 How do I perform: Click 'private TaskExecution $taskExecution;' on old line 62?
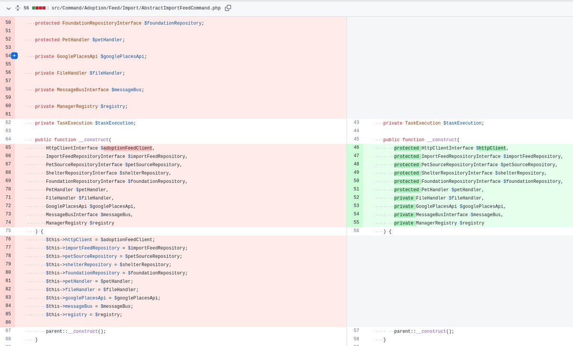85,123
